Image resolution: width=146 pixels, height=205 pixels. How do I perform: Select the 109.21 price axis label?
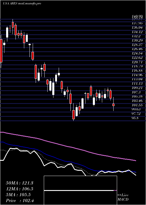[x=137, y=88]
